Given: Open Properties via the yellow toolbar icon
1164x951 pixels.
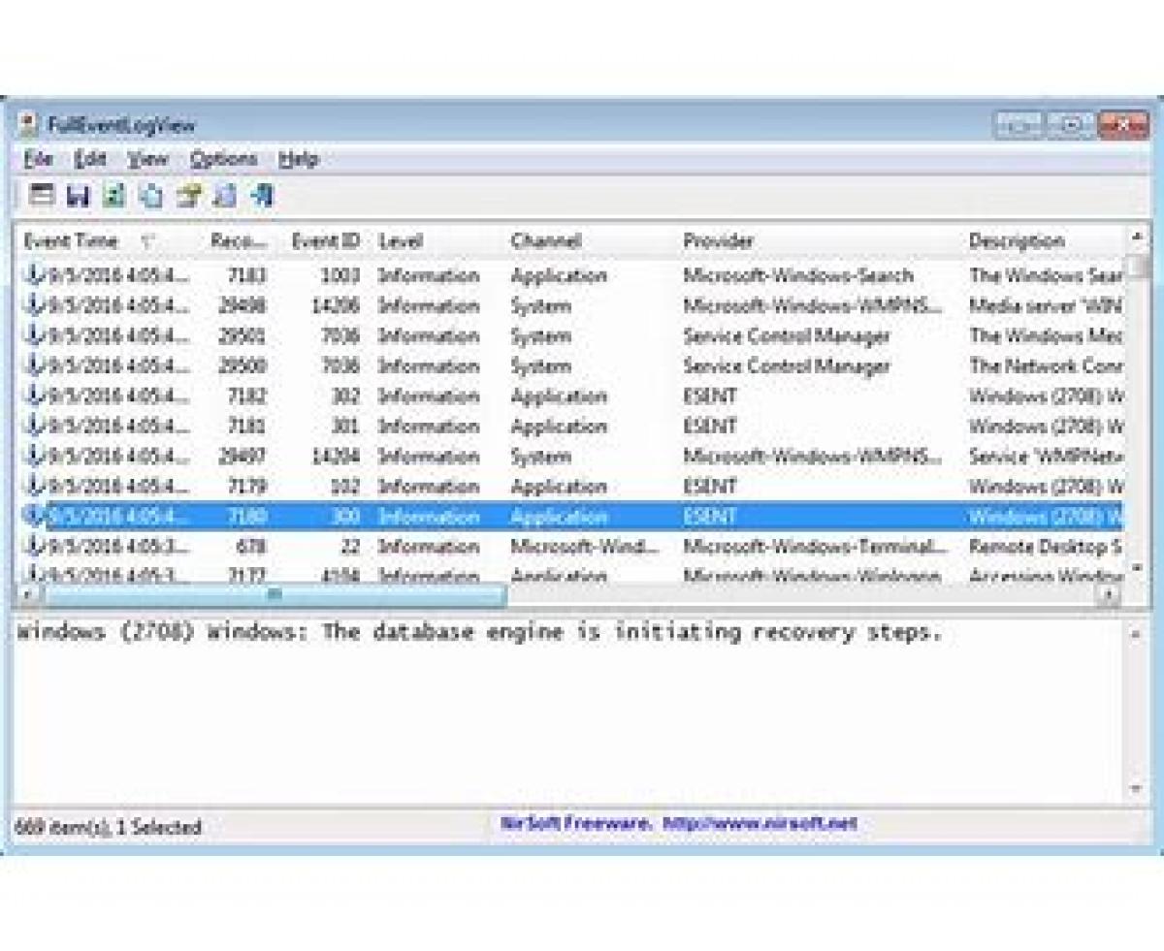Looking at the screenshot, I should [x=188, y=196].
